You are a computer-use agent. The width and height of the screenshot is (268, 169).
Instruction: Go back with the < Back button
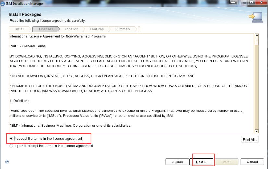177,162
